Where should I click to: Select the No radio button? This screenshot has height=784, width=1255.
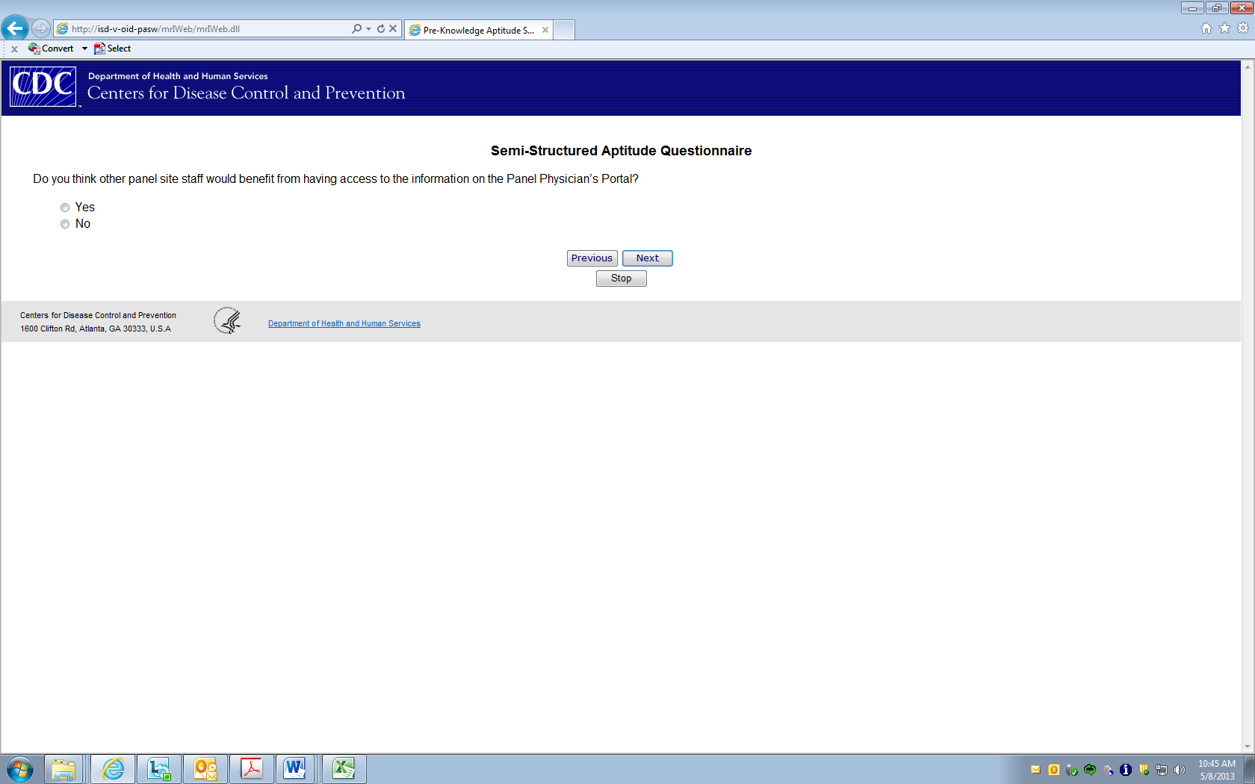tap(65, 224)
